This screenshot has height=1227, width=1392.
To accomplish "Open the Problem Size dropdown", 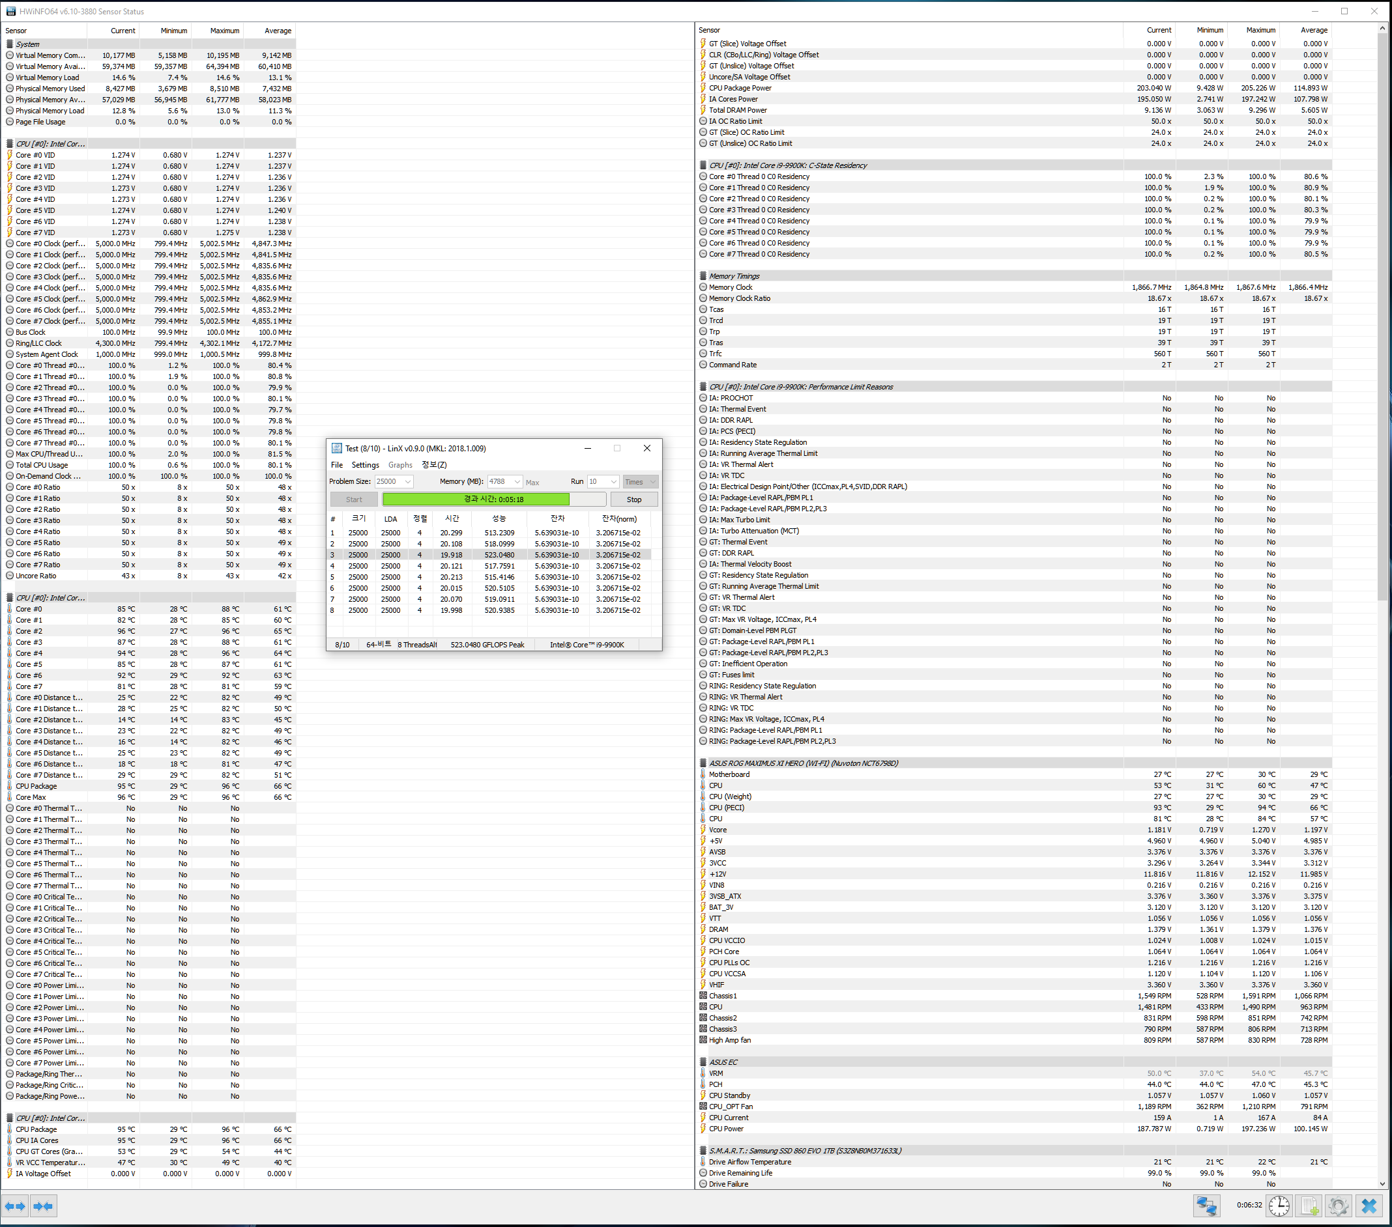I will point(408,482).
